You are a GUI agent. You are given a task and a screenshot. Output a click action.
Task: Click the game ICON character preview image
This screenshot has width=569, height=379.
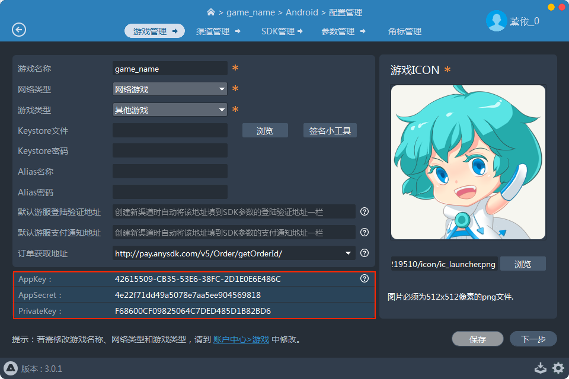[x=468, y=162]
